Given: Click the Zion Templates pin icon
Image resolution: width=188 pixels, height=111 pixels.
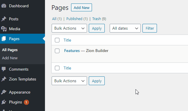Looking at the screenshot, I should 4,79.
